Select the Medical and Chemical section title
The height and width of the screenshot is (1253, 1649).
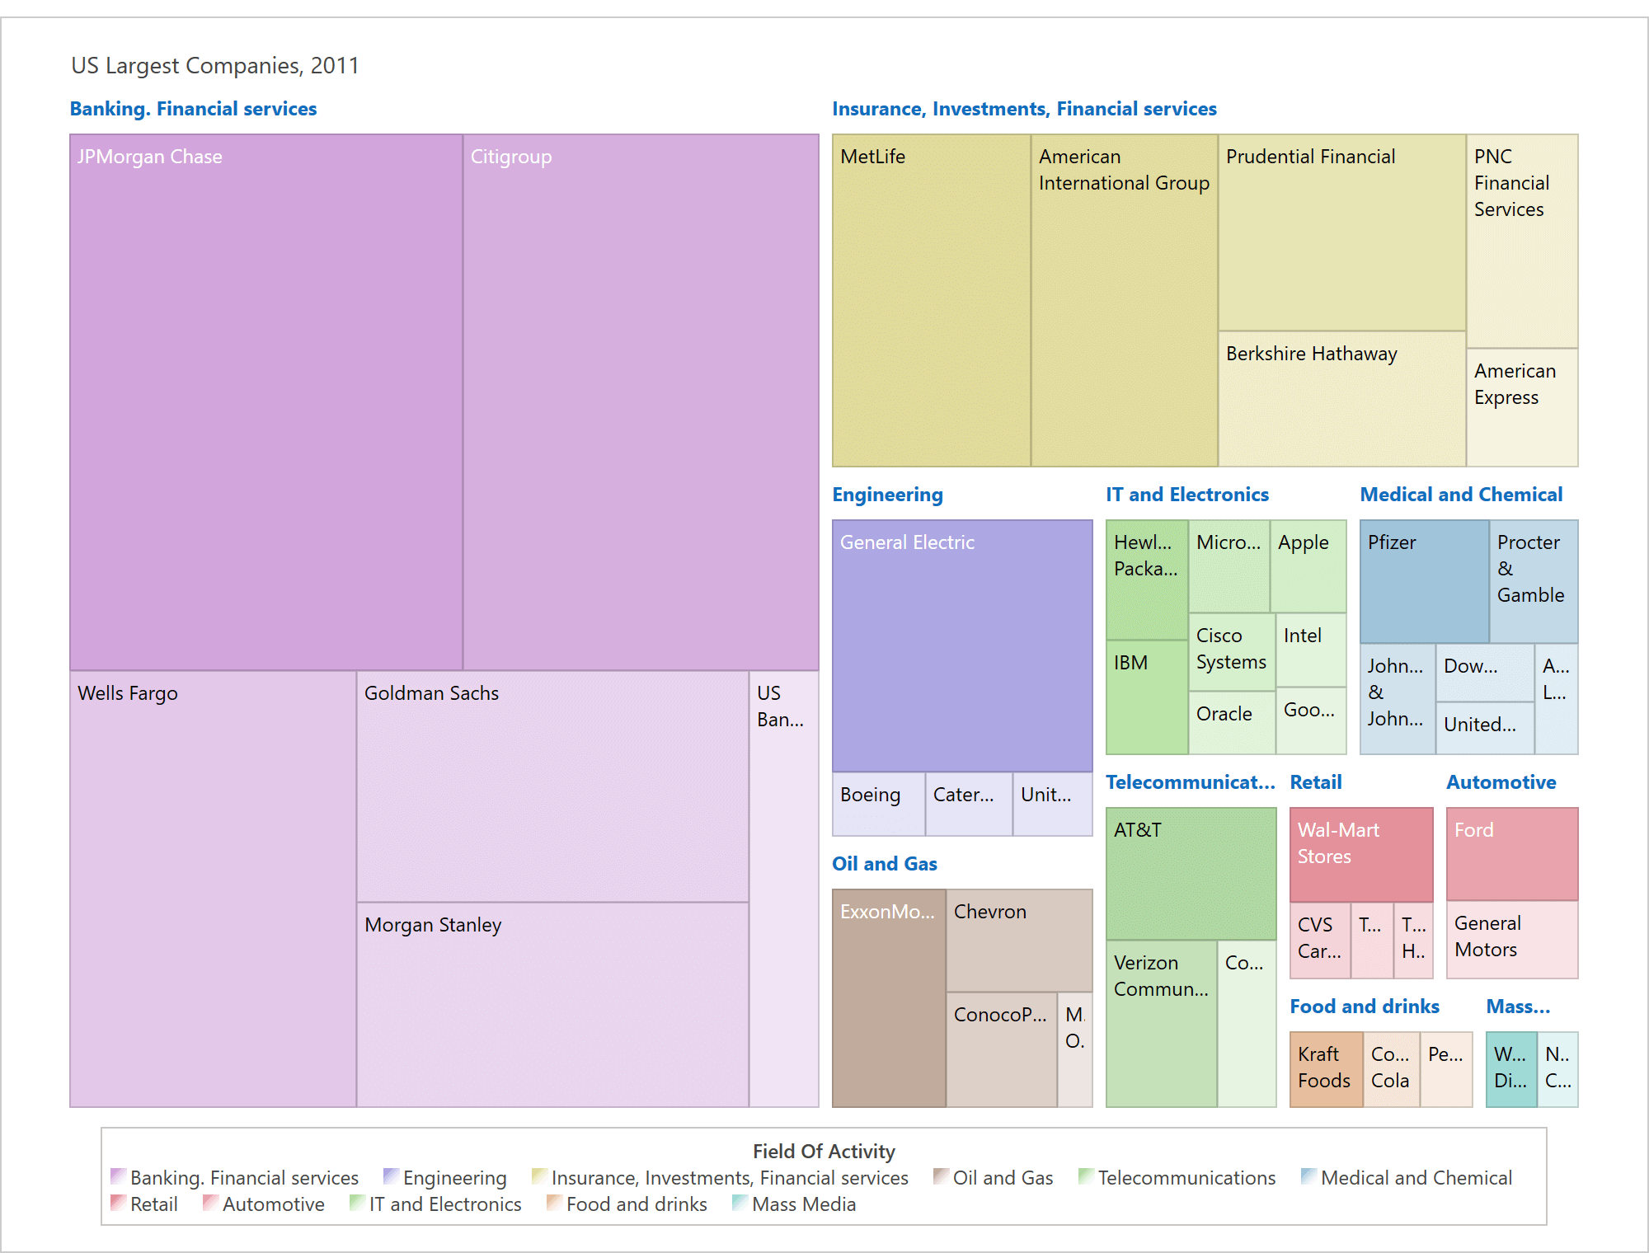pyautogui.click(x=1462, y=494)
